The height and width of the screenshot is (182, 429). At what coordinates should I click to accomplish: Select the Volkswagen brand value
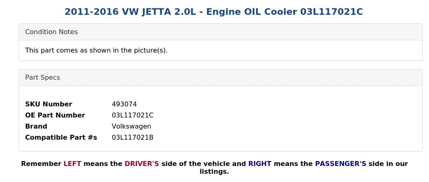(131, 126)
